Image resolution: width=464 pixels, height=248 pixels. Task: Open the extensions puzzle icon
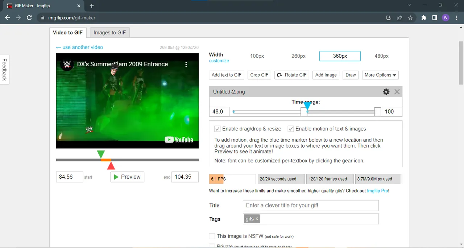[424, 18]
